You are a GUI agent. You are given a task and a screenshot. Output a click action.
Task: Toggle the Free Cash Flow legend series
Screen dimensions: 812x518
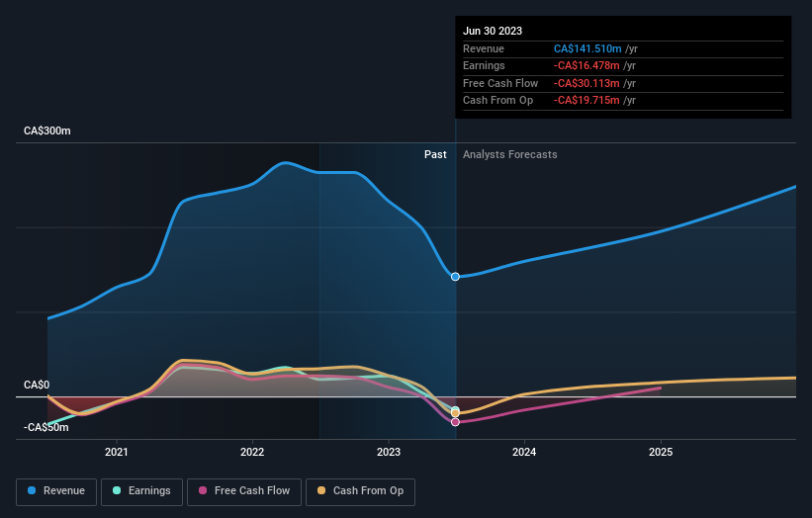(x=244, y=491)
